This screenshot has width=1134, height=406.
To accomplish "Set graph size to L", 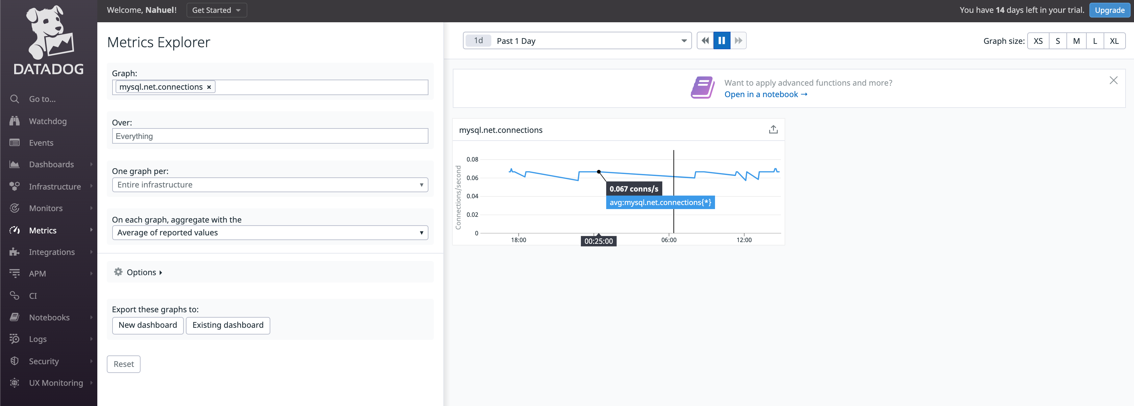I will tap(1095, 41).
